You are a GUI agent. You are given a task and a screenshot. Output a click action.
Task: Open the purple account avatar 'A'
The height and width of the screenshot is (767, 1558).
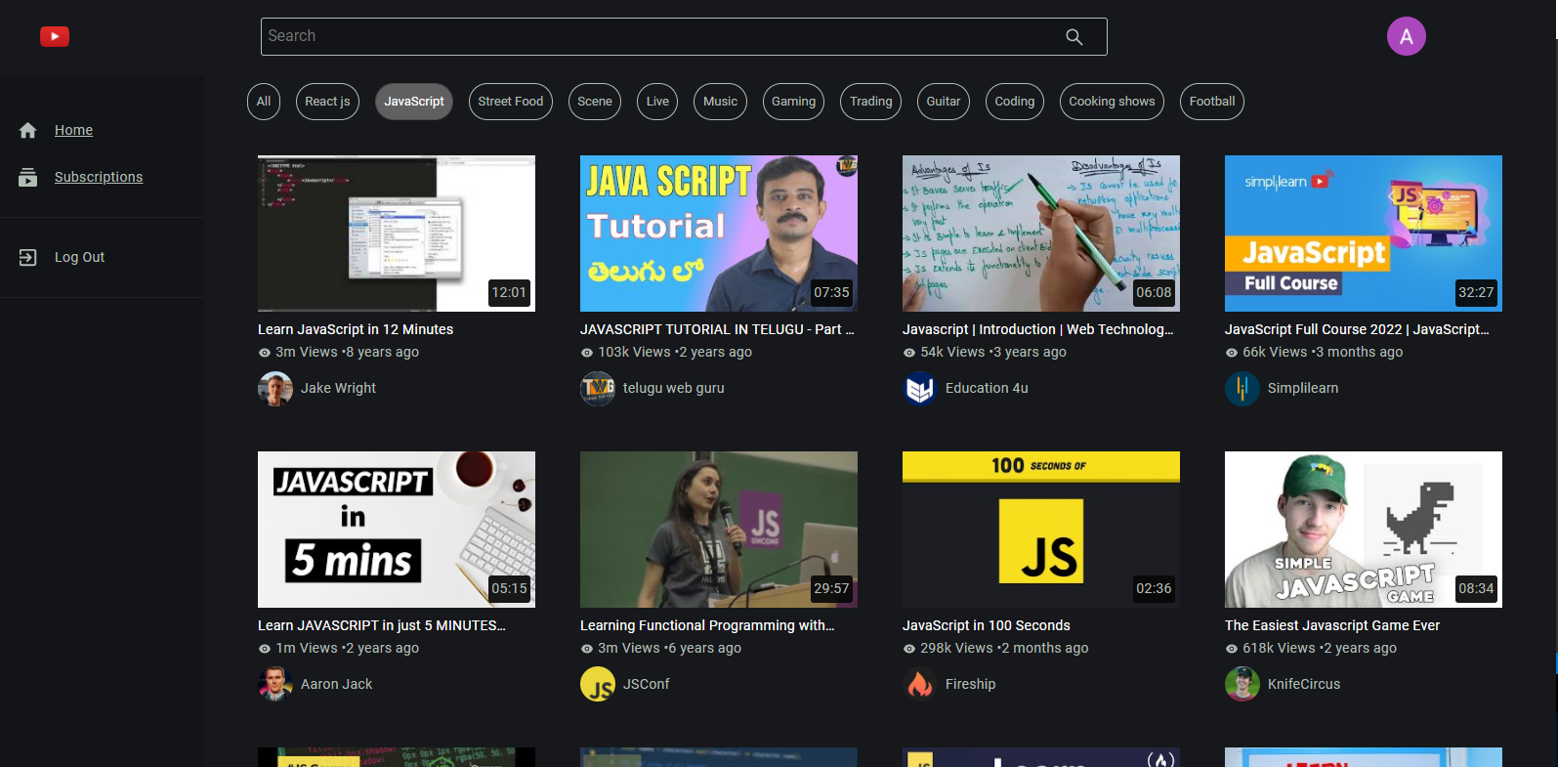tap(1407, 36)
